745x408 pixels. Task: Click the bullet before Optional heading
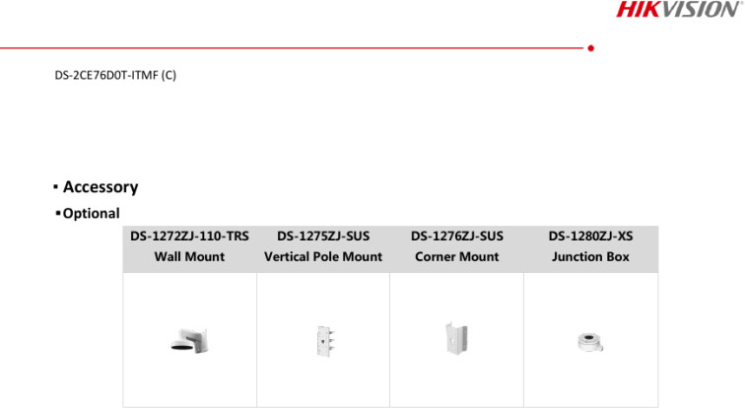coord(58,213)
